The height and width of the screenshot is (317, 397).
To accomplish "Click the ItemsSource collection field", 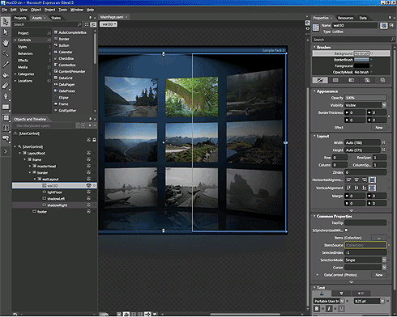I will point(365,245).
